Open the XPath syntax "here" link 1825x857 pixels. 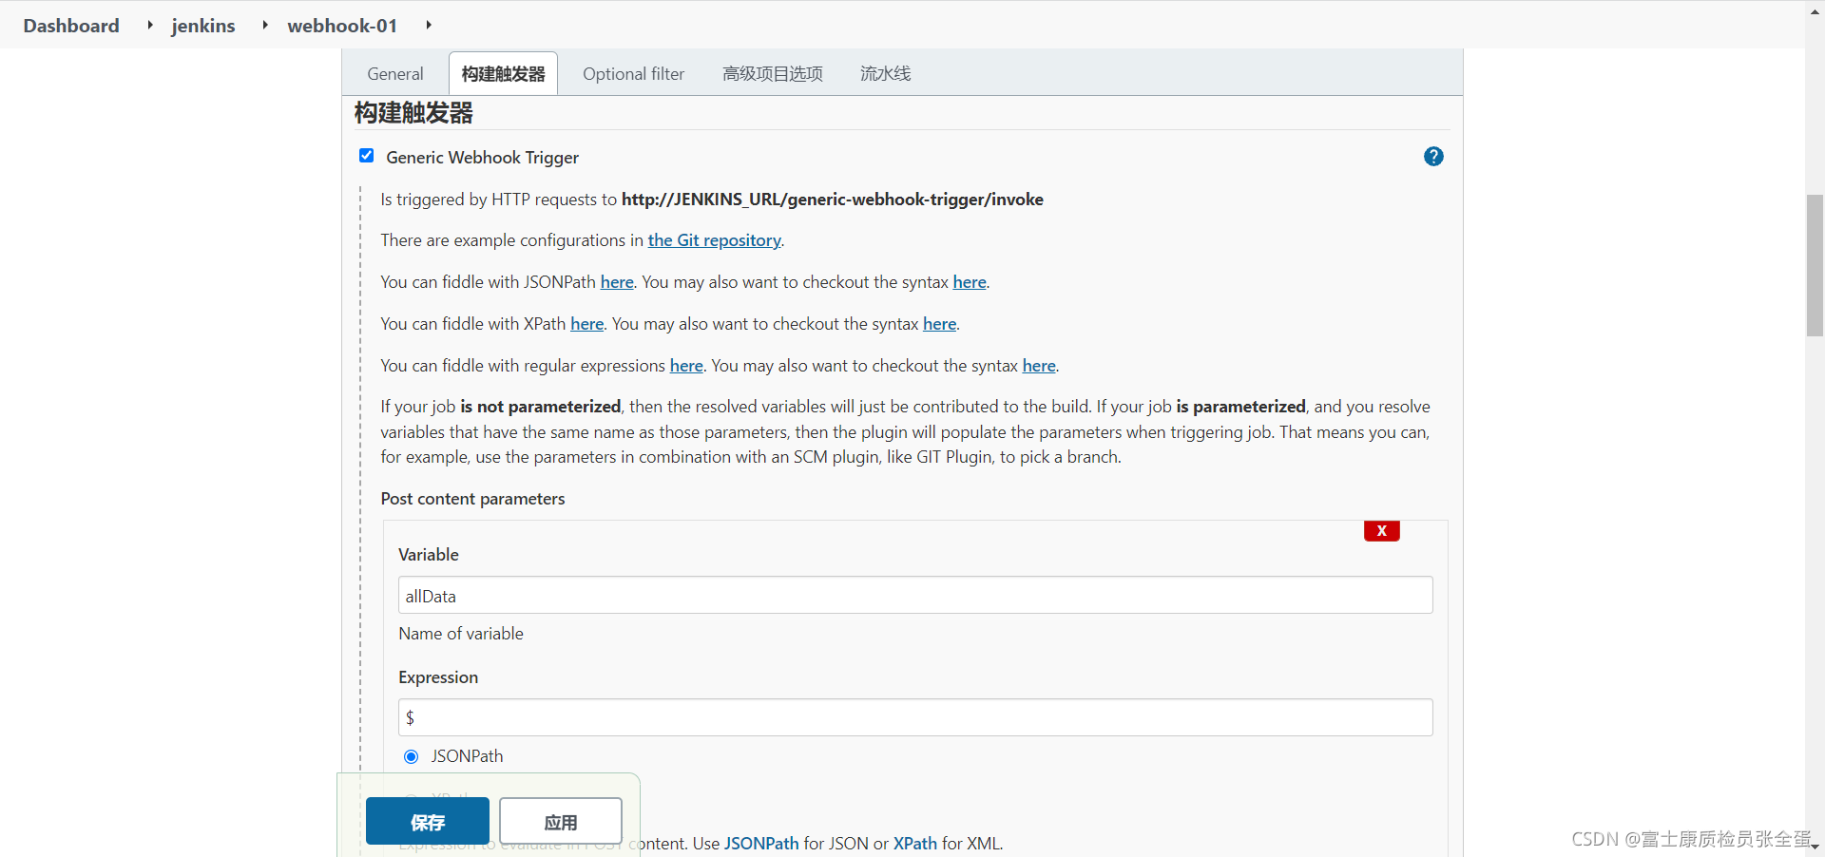coord(938,323)
